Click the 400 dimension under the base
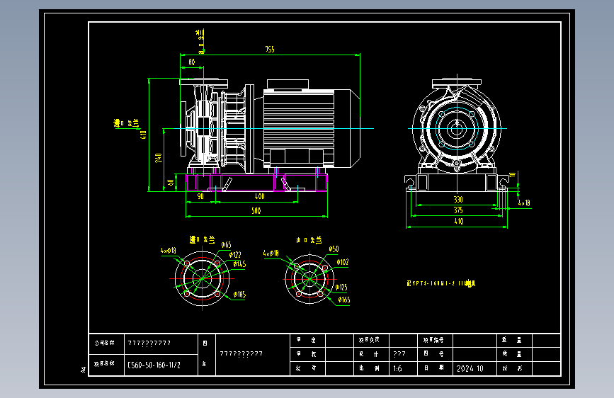Image resolution: width=614 pixels, height=398 pixels. (x=260, y=196)
